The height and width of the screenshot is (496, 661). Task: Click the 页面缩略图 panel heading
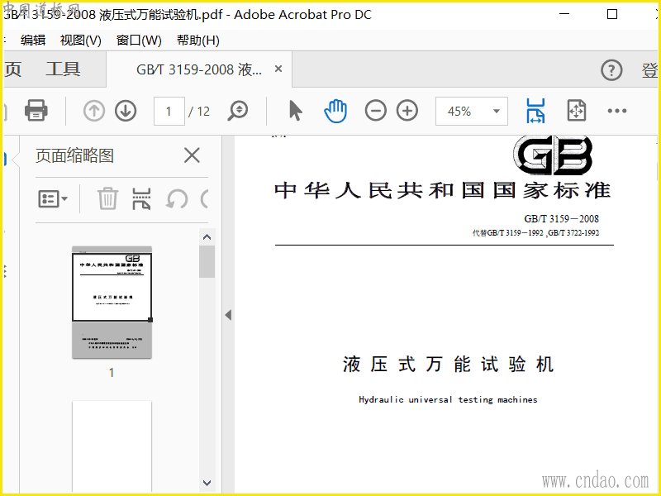(x=74, y=155)
